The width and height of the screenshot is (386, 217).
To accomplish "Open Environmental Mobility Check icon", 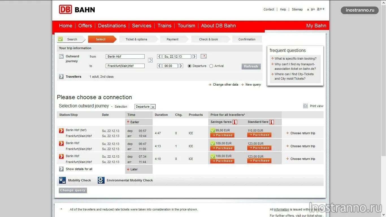I will pyautogui.click(x=101, y=180).
